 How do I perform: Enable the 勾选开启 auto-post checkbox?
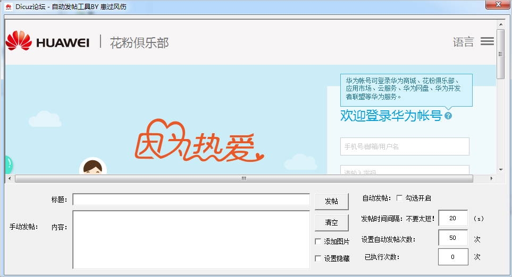(x=399, y=198)
